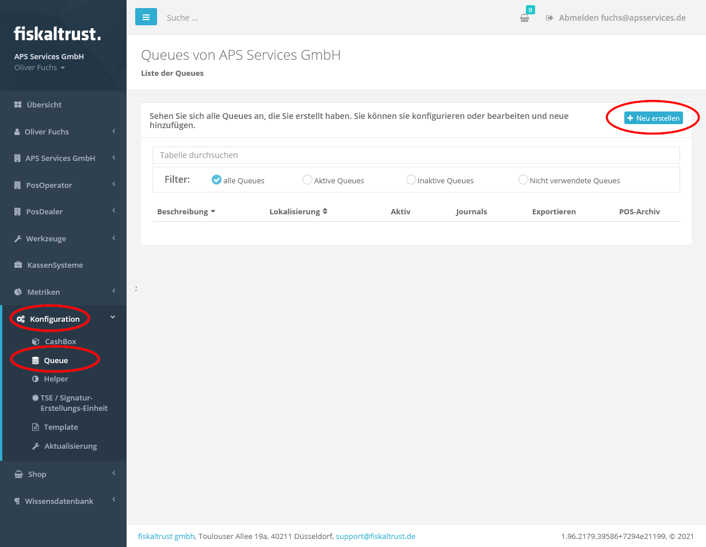Viewport: 706px width, 547px height.
Task: Click the 'Tabelle durchsuchen' search field
Action: 415,155
